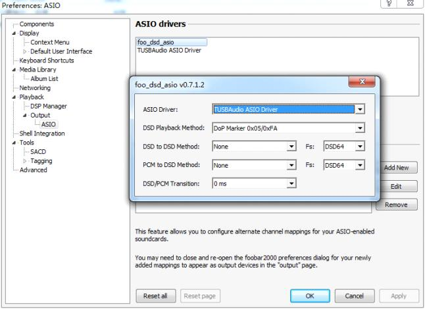Image resolution: width=425 pixels, height=309 pixels.
Task: Click the Reset all button
Action: click(155, 295)
